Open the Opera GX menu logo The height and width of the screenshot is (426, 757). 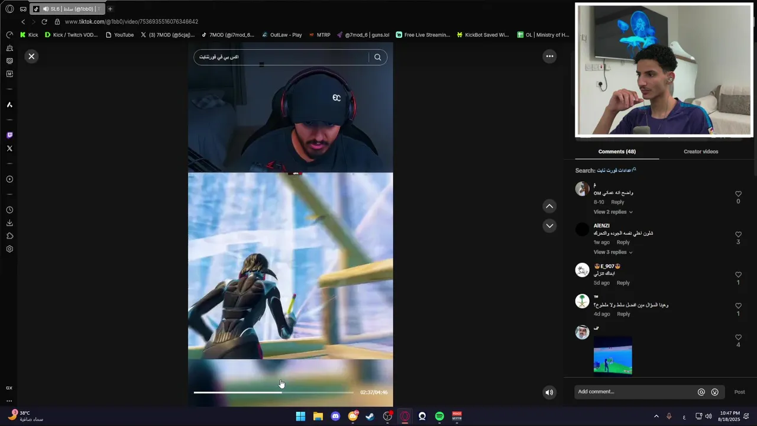pyautogui.click(x=9, y=9)
